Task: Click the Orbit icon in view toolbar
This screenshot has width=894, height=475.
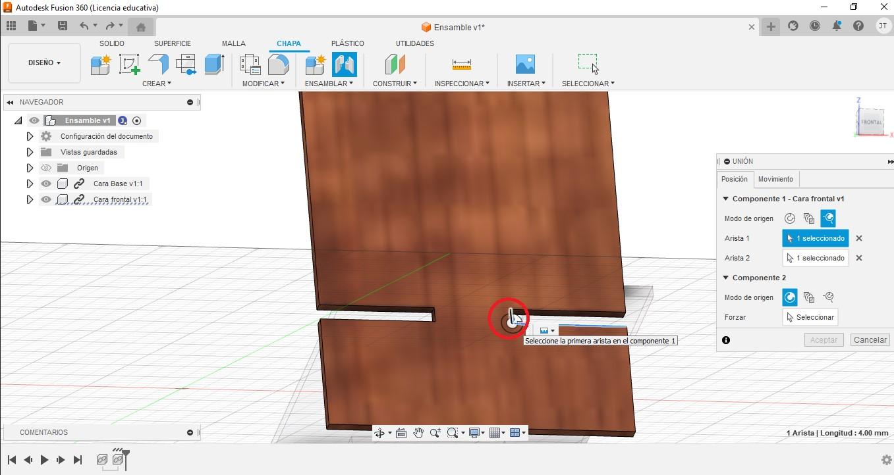Action: (x=381, y=433)
